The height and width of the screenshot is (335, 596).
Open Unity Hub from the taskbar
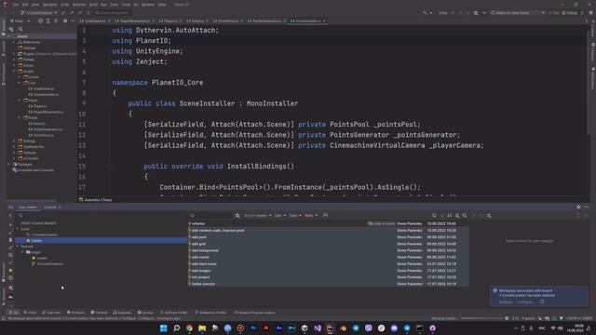click(305, 328)
